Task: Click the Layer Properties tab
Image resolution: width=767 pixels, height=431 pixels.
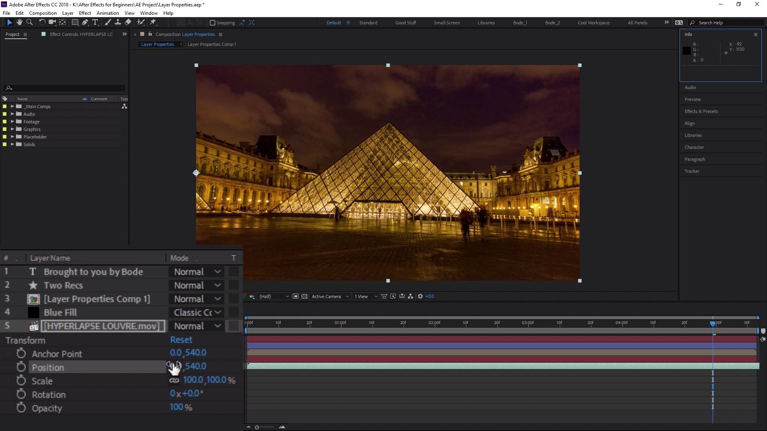Action: tap(157, 43)
